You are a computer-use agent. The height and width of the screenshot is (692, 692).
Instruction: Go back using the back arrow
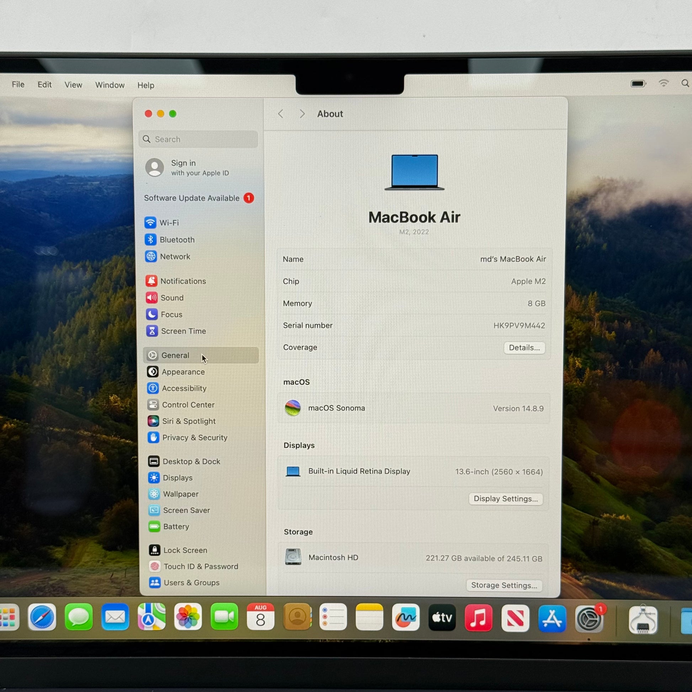tap(281, 114)
